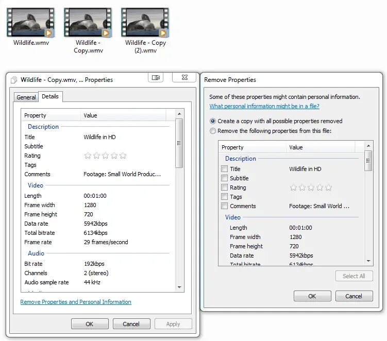Image resolution: width=387 pixels, height=341 pixels.
Task: Click the scrollbar thumb in Properties details list
Action: pyautogui.click(x=179, y=143)
